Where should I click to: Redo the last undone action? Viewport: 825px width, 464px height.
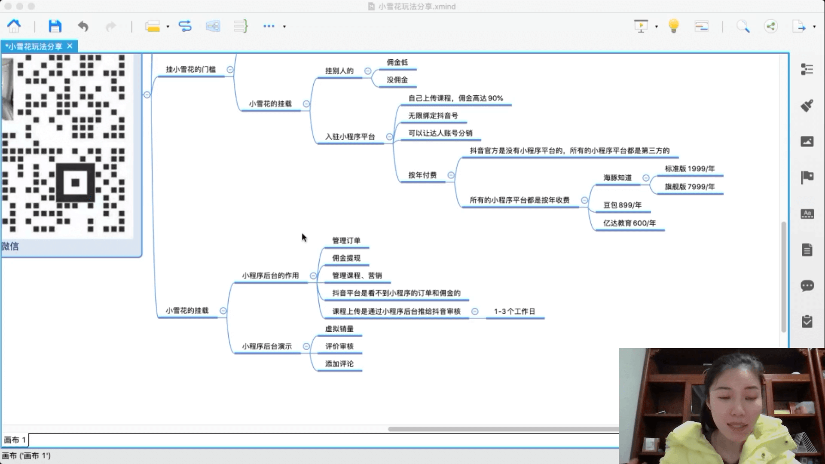coord(111,27)
